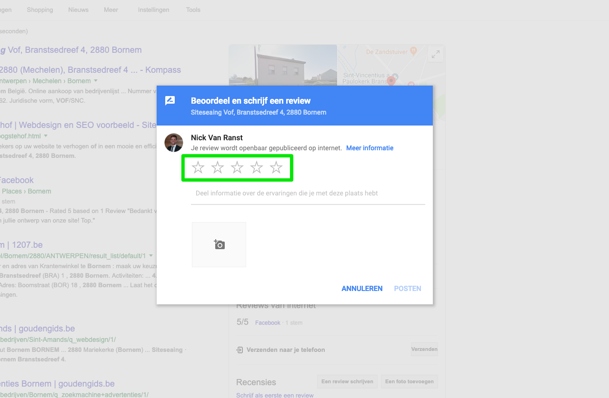
Task: Open Facebook link under Reviews van internet
Action: (268, 323)
